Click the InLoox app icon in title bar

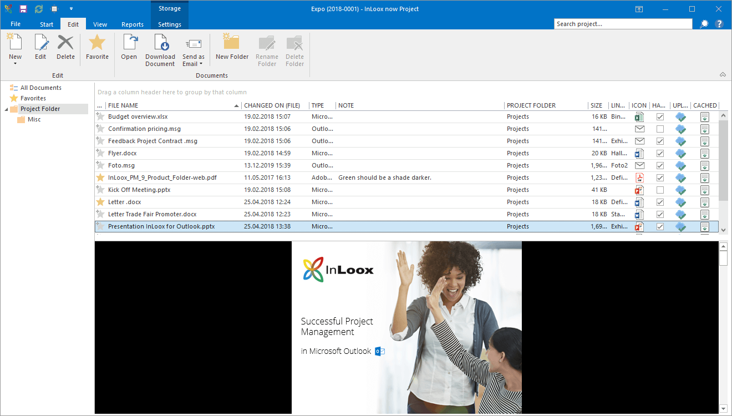8,9
